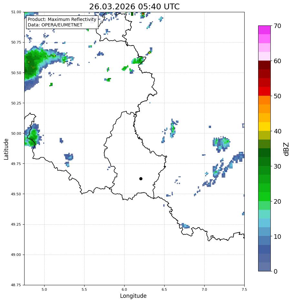293x302 pixels.
Task: Click the "Data: OPERA/EUMETNET" legend line
Action: pos(55,25)
